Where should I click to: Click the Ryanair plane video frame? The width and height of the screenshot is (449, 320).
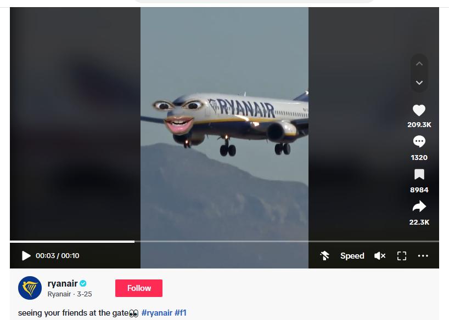click(224, 124)
